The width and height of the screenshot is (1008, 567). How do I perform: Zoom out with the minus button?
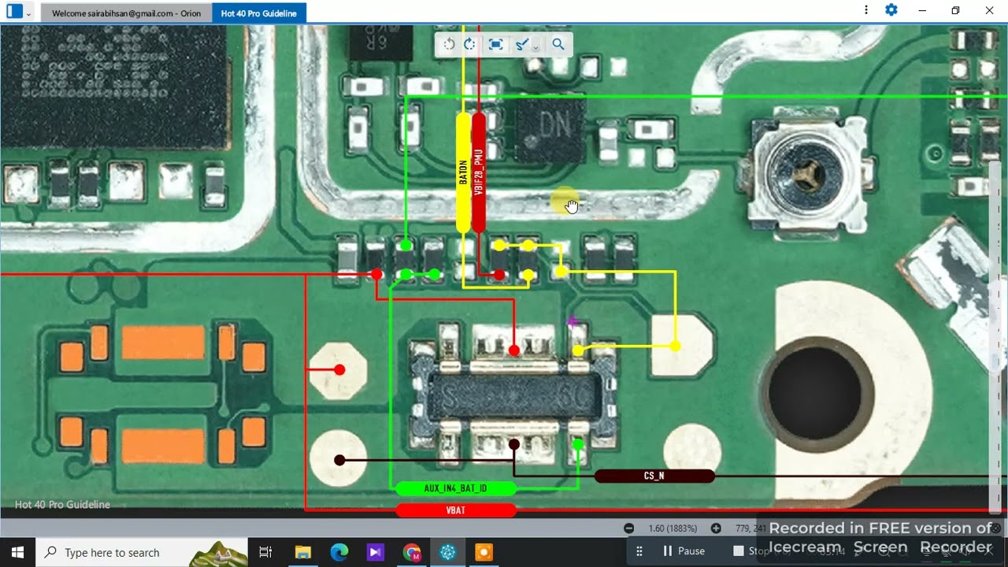628,528
